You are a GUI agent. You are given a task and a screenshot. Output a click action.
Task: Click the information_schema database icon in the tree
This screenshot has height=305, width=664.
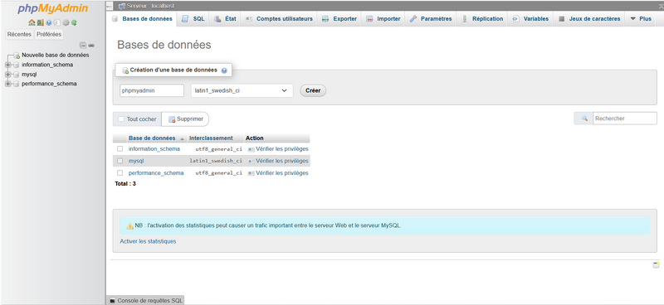coord(16,65)
